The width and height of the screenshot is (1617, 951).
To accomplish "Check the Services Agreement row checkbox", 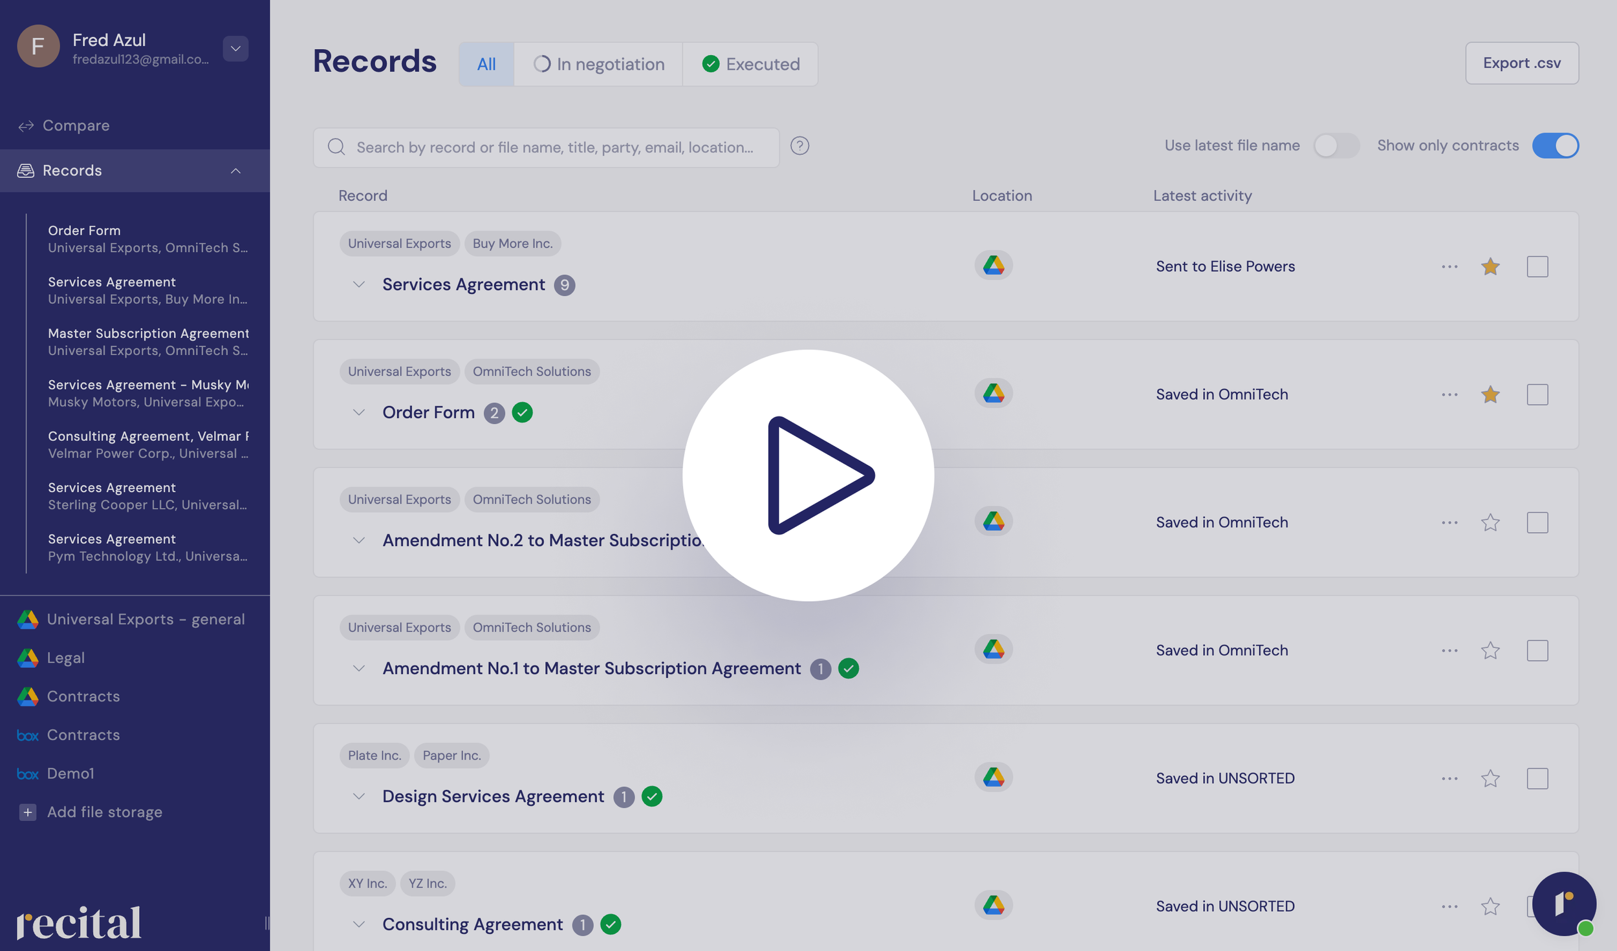I will 1537,266.
